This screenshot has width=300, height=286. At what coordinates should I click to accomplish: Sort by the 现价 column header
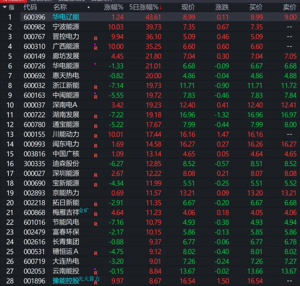[x=188, y=7]
